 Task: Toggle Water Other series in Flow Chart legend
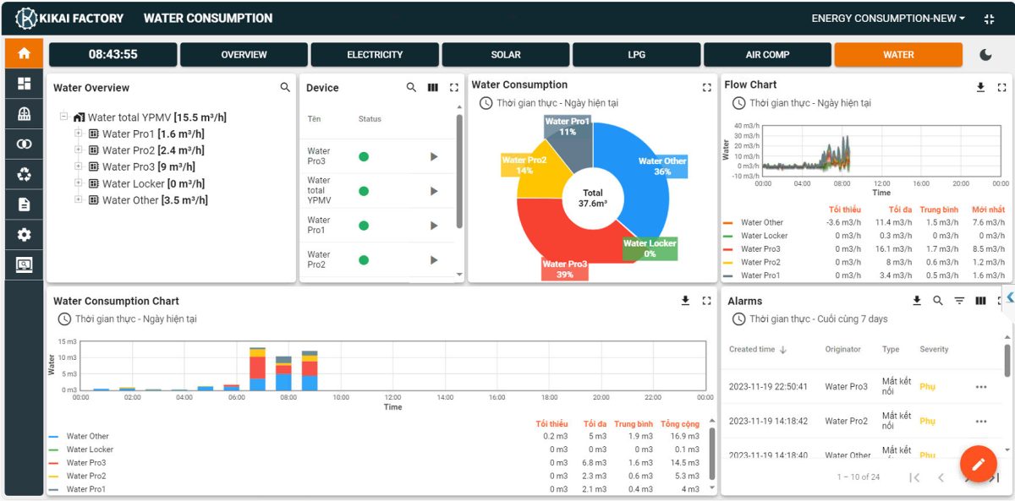click(x=761, y=223)
